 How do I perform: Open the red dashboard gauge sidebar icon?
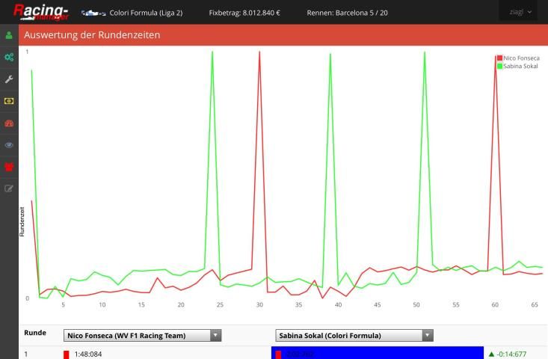tap(9, 123)
